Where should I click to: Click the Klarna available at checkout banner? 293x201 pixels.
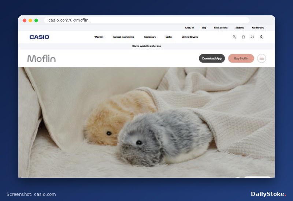tap(147, 46)
